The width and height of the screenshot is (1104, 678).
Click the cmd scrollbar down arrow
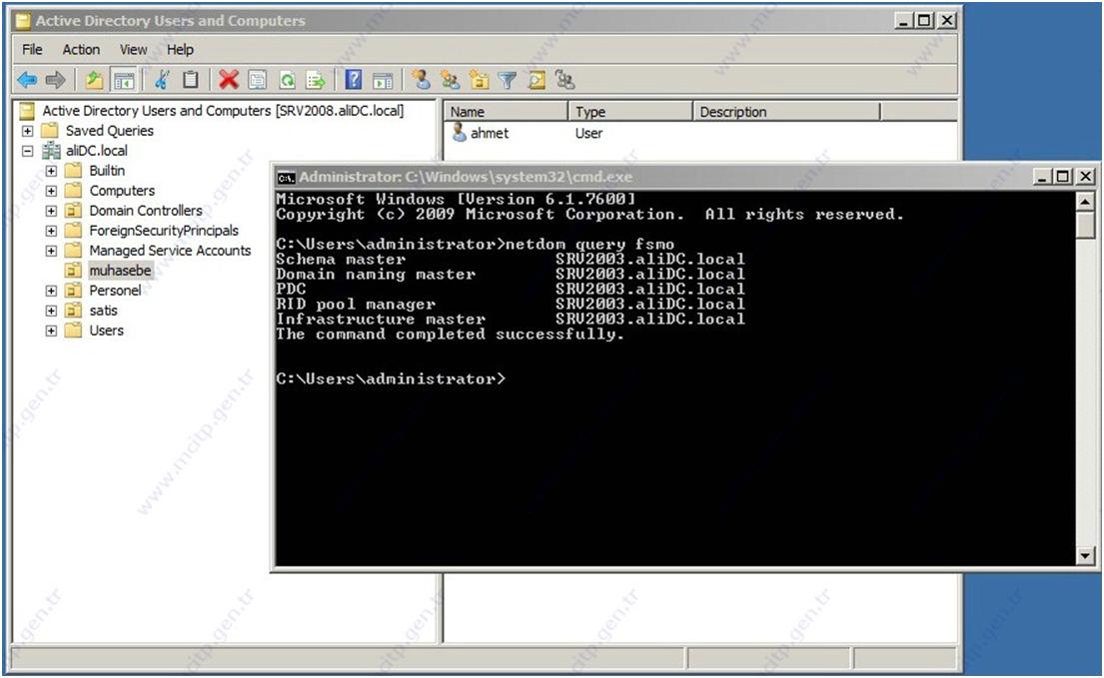pyautogui.click(x=1085, y=555)
